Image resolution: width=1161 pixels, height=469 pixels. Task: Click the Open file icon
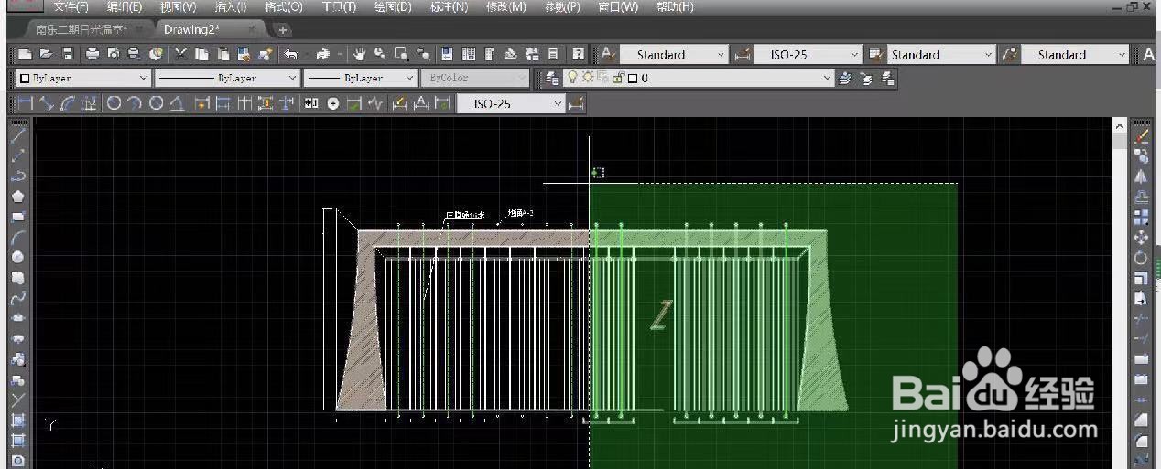46,54
